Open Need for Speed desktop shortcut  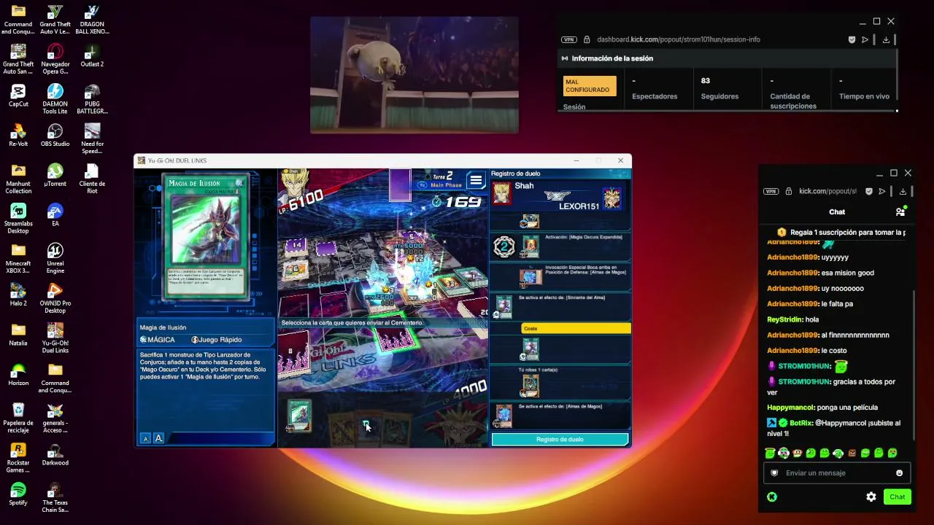point(92,139)
